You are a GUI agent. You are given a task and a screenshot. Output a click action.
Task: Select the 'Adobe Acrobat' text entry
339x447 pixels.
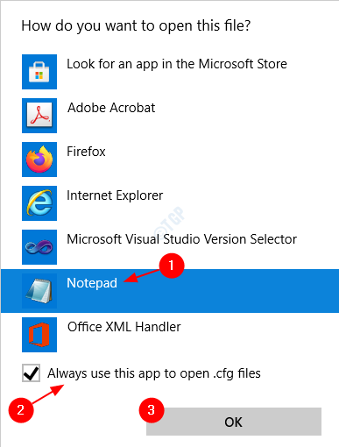[111, 108]
